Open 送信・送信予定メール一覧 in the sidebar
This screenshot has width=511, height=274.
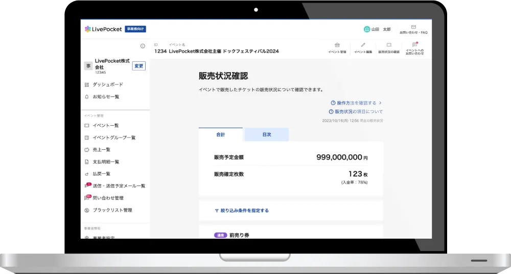pyautogui.click(x=119, y=186)
